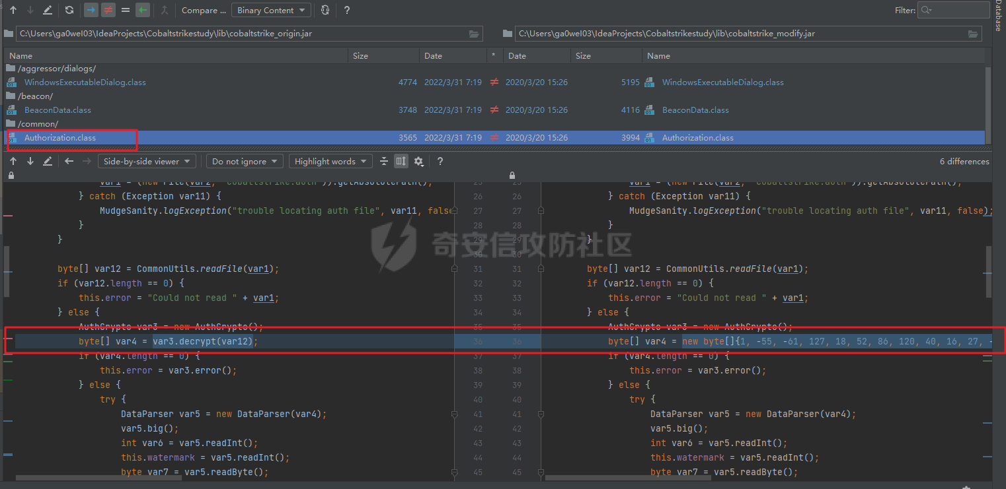Toggle show new files on left (blue arrow)

click(x=91, y=10)
